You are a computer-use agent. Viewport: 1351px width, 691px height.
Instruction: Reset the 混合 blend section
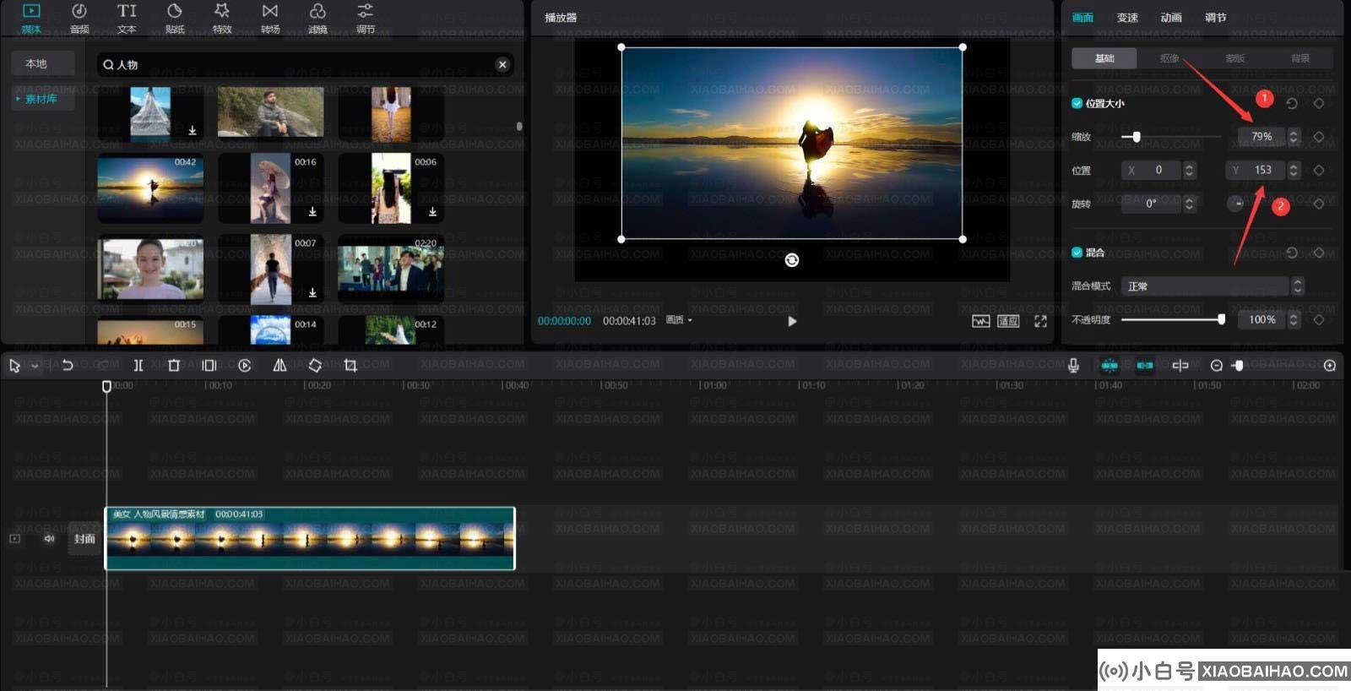point(1292,253)
